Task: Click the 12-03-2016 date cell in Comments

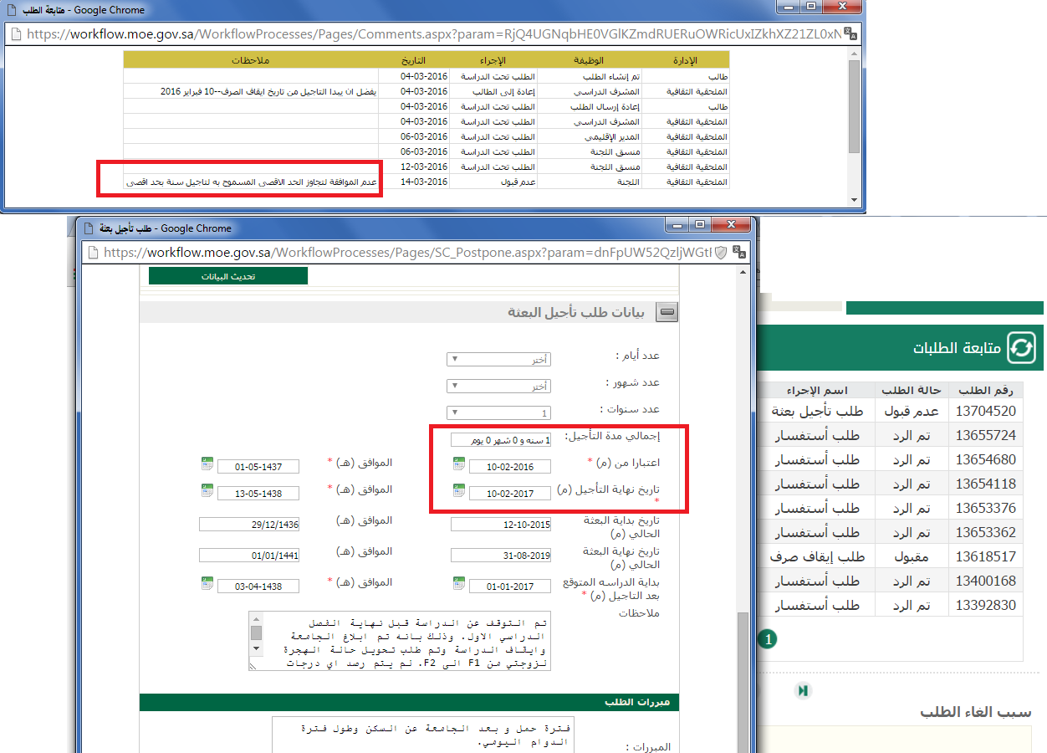Action: click(x=415, y=166)
